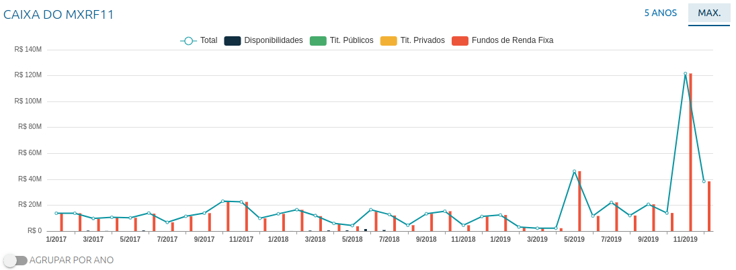Click the R$ 60M y-axis label
The image size is (736, 270).
click(x=30, y=153)
